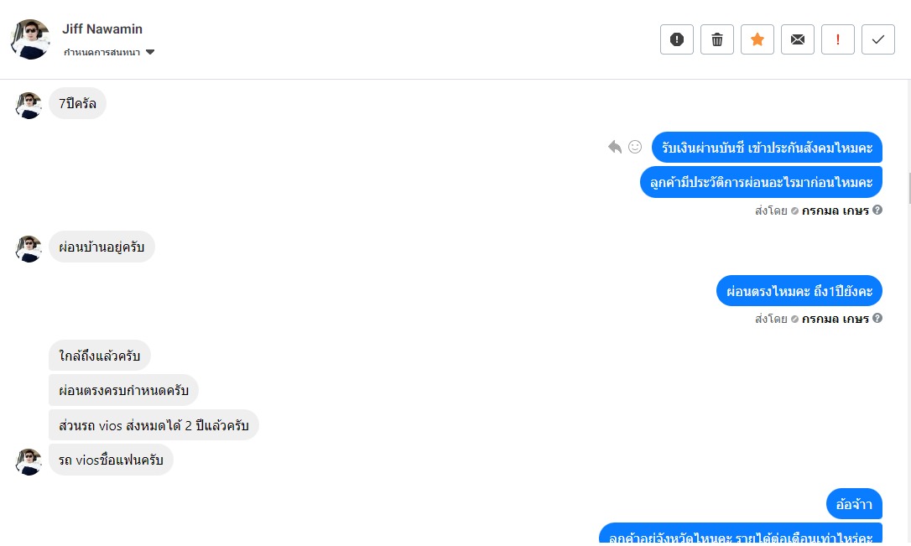Screen dimensions: 911x546
Task: Click the avatar beside ผ่อนบ้านอยู่ครับ message
Action: coord(29,248)
